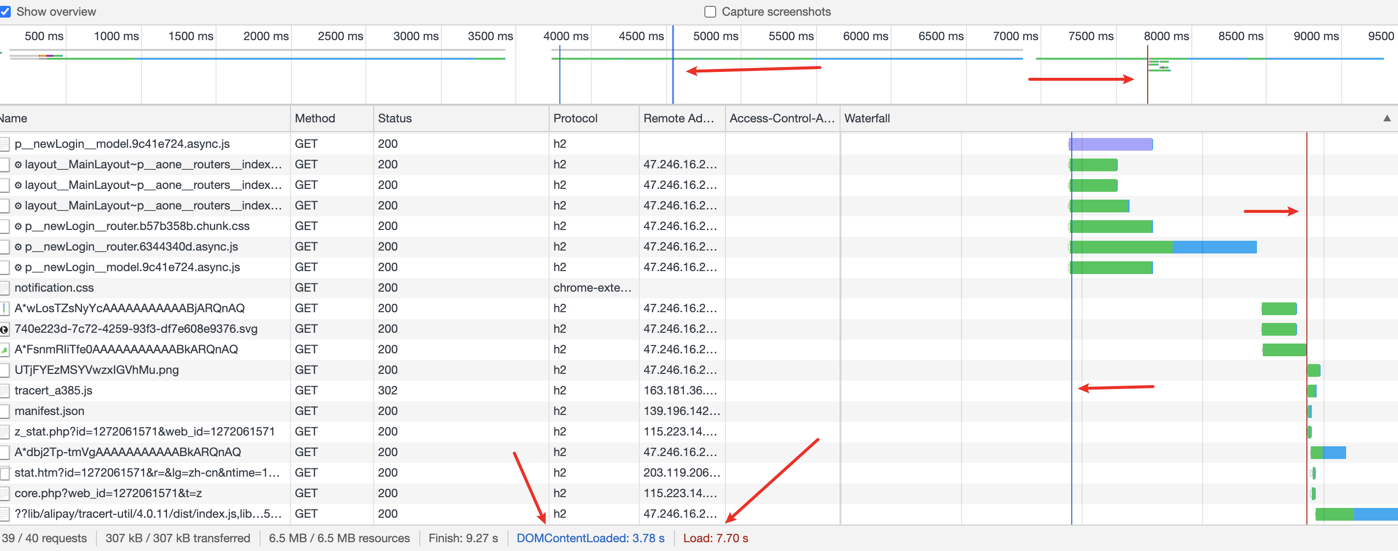The height and width of the screenshot is (551, 1398).
Task: Click purple waterfall bar of first model.async.js row
Action: (x=1110, y=144)
